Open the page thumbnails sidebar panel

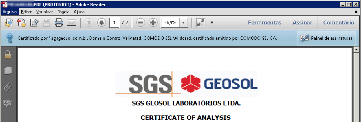[8, 71]
